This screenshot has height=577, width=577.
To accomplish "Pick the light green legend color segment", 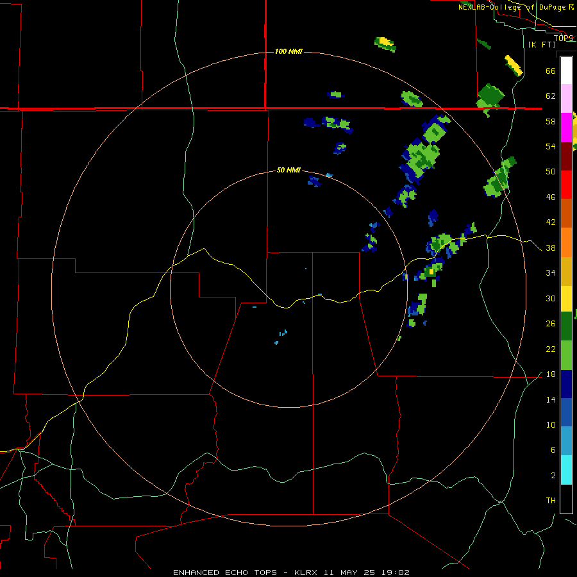I will tap(566, 355).
